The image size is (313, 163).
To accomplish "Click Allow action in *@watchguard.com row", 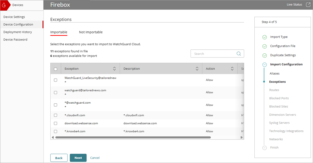I will tap(209, 105).
